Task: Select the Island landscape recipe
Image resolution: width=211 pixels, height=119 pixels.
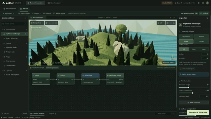Action: (x=186, y=41)
